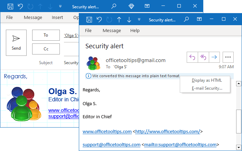Click the website link in the compose window signature

pos(64,110)
